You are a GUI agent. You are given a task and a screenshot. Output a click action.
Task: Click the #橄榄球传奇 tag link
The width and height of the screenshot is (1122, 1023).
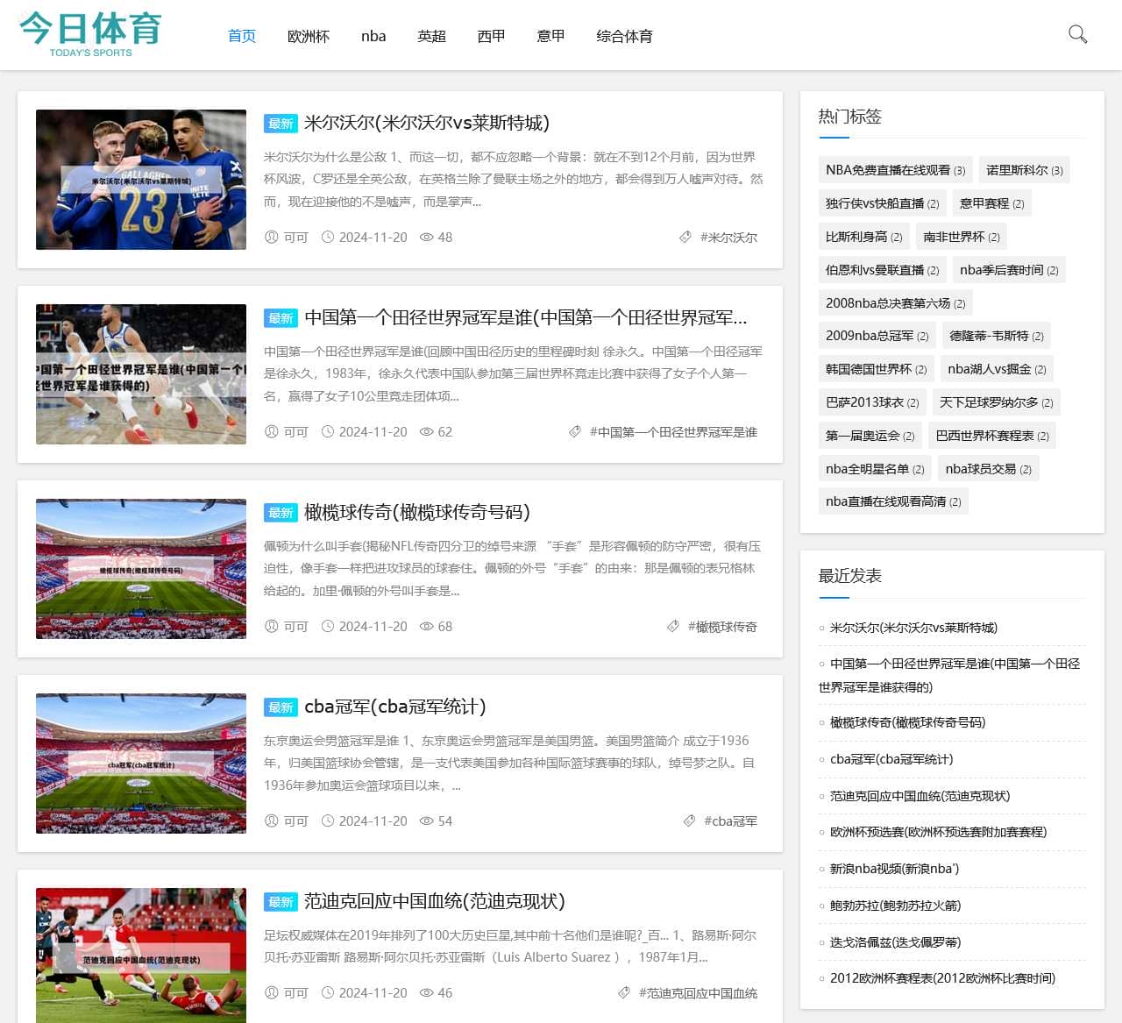point(722,626)
